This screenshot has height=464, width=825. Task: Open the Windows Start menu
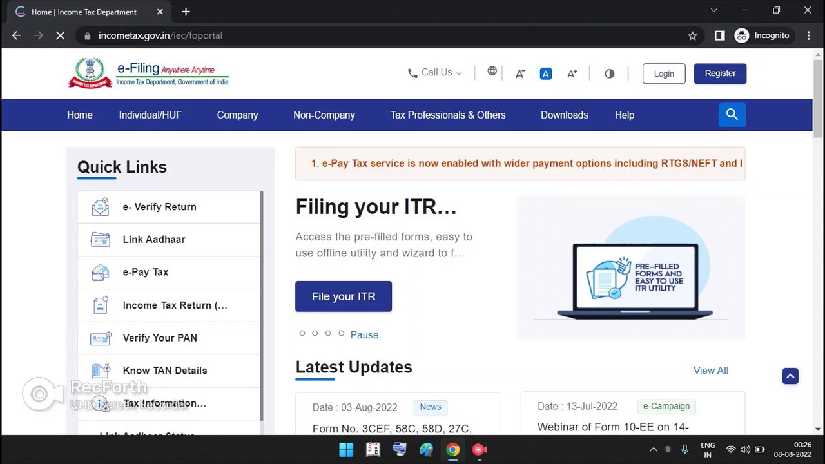click(346, 450)
